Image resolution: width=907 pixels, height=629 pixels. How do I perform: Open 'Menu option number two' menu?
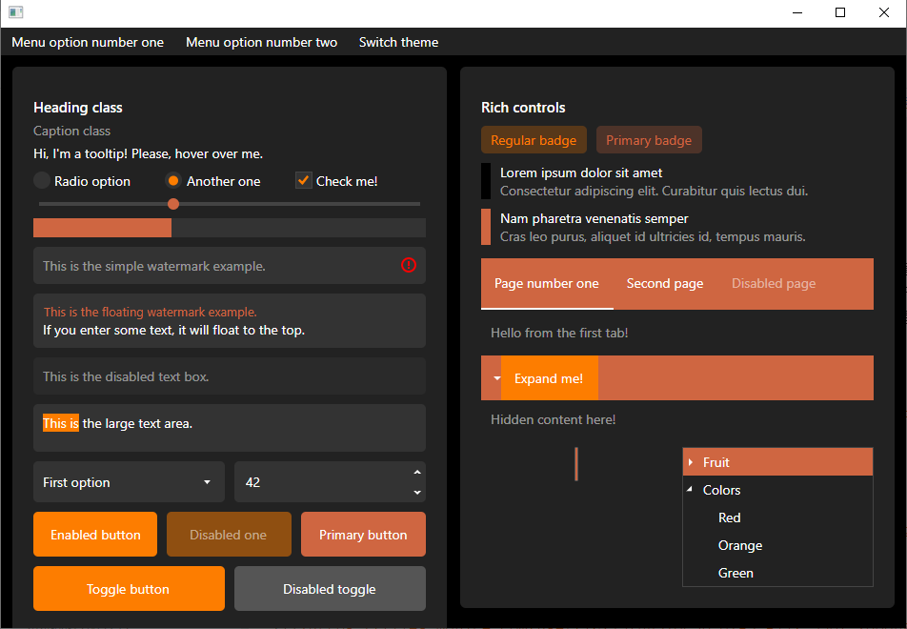click(x=261, y=42)
